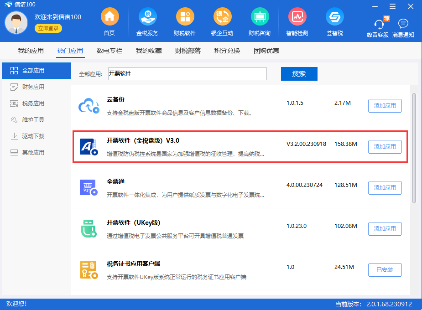
Task: Open the 金税服务 icon
Action: pyautogui.click(x=147, y=17)
